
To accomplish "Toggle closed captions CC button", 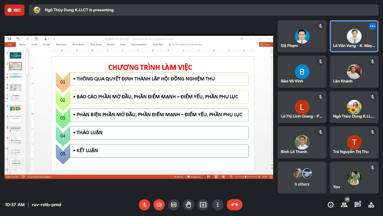I will tap(174, 205).
